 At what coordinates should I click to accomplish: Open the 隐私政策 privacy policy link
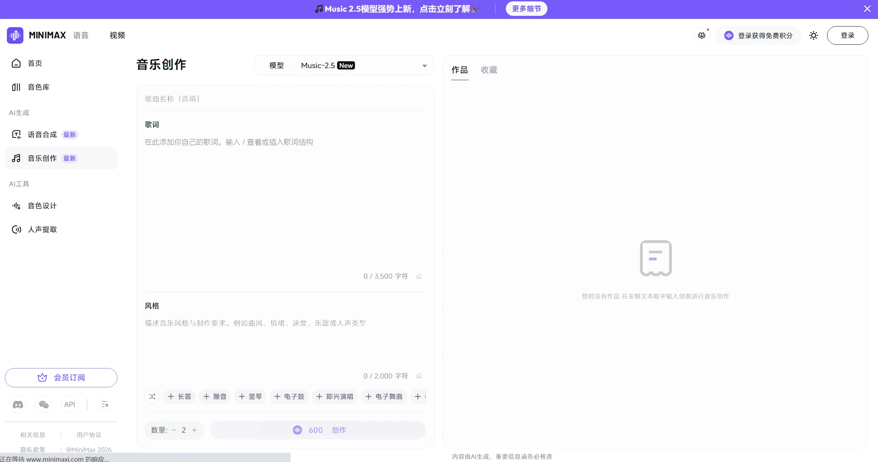(x=33, y=449)
